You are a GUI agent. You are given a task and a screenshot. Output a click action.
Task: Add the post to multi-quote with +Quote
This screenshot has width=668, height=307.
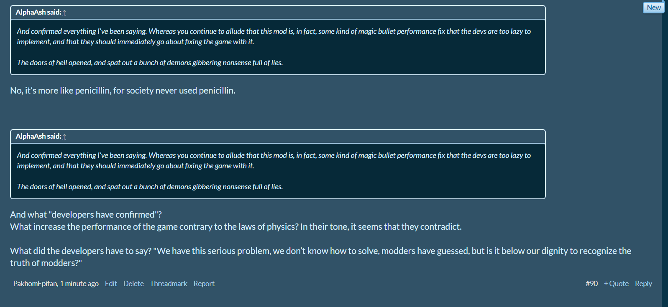pyautogui.click(x=616, y=284)
